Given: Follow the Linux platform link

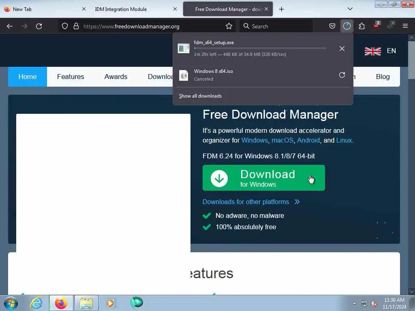Looking at the screenshot, I should (x=344, y=140).
